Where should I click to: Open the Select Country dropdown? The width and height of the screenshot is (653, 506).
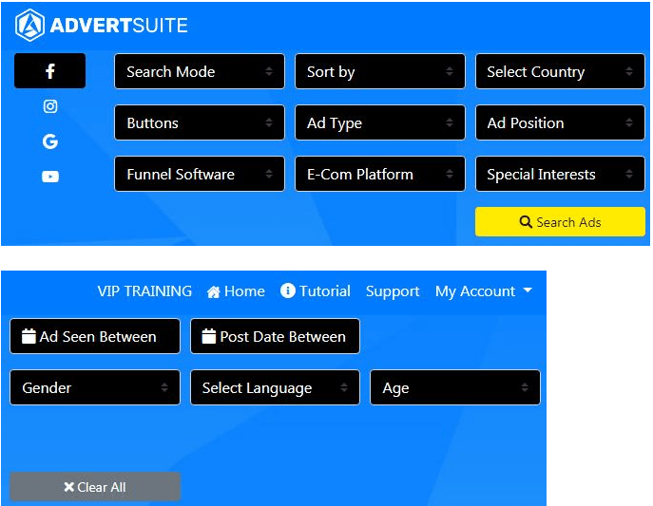(560, 71)
